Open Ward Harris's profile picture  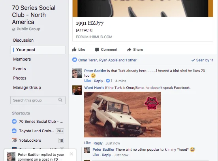(77, 90)
